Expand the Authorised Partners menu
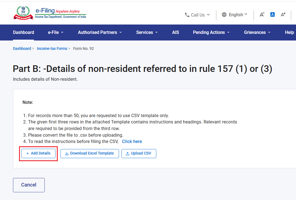Screen dimensions: 296x200 (x=100, y=33)
